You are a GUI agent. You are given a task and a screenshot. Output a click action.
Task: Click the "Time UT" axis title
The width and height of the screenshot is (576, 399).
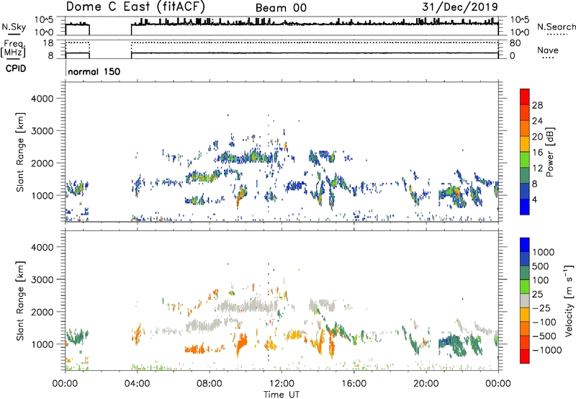[x=282, y=395]
